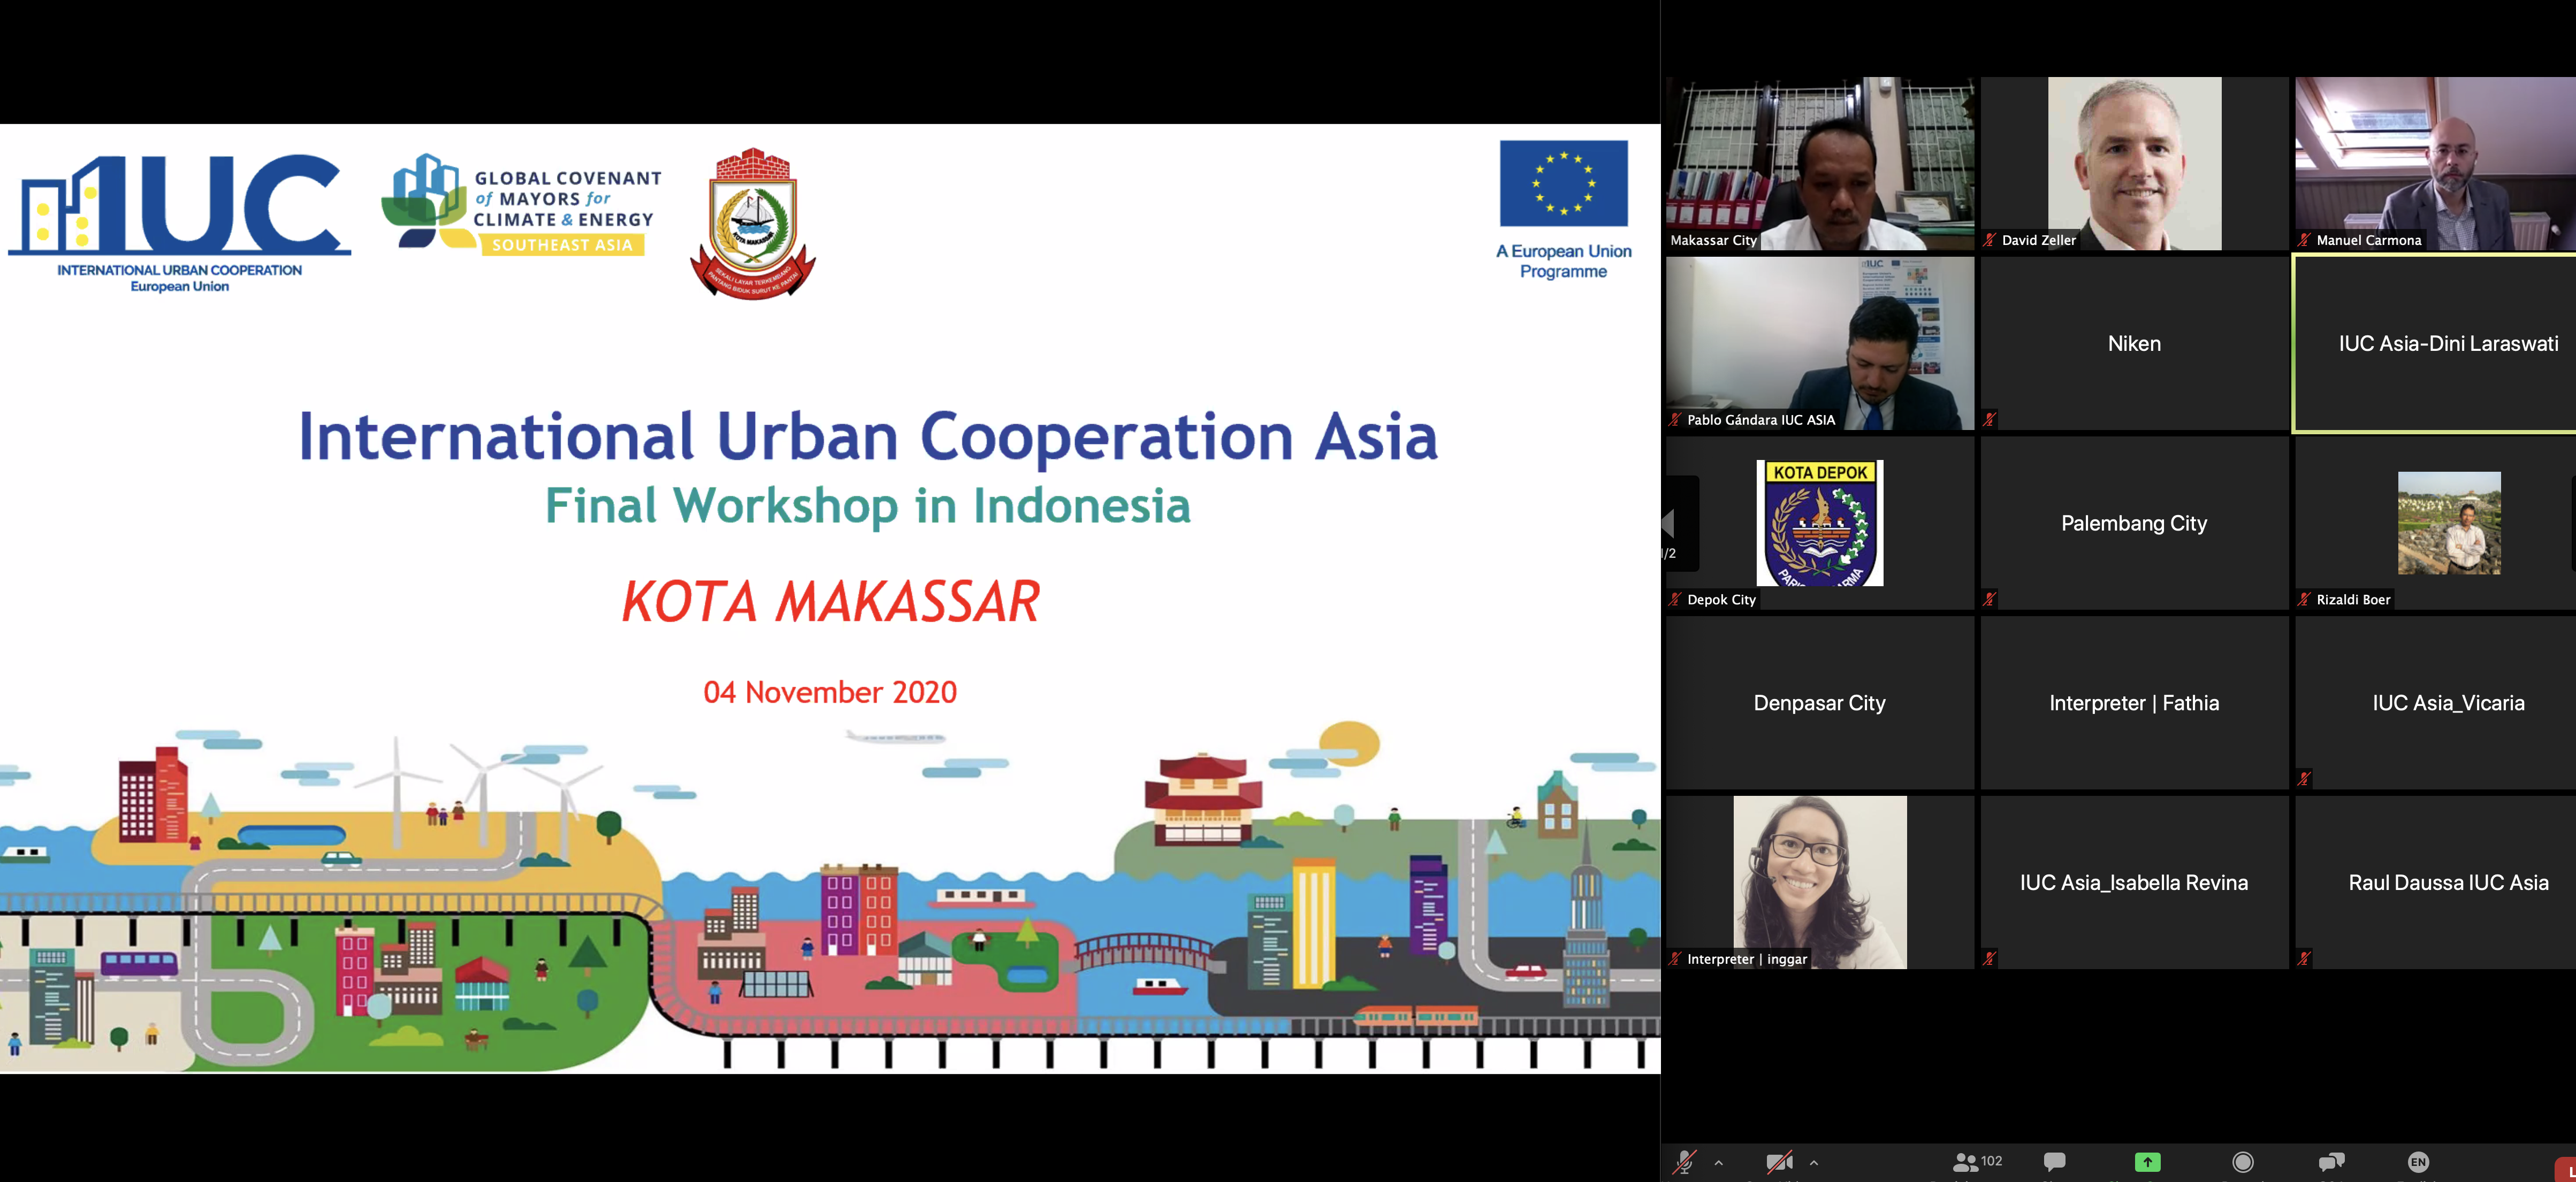
Task: Open the Chat panel
Action: tap(2054, 1162)
